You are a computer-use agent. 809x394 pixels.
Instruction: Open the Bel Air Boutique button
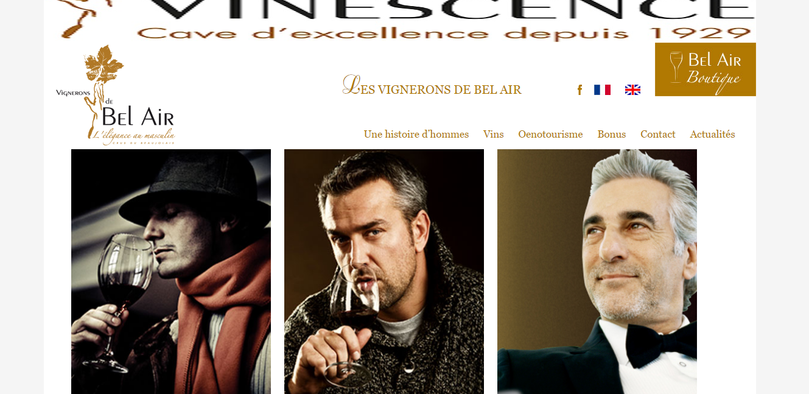[x=706, y=69]
